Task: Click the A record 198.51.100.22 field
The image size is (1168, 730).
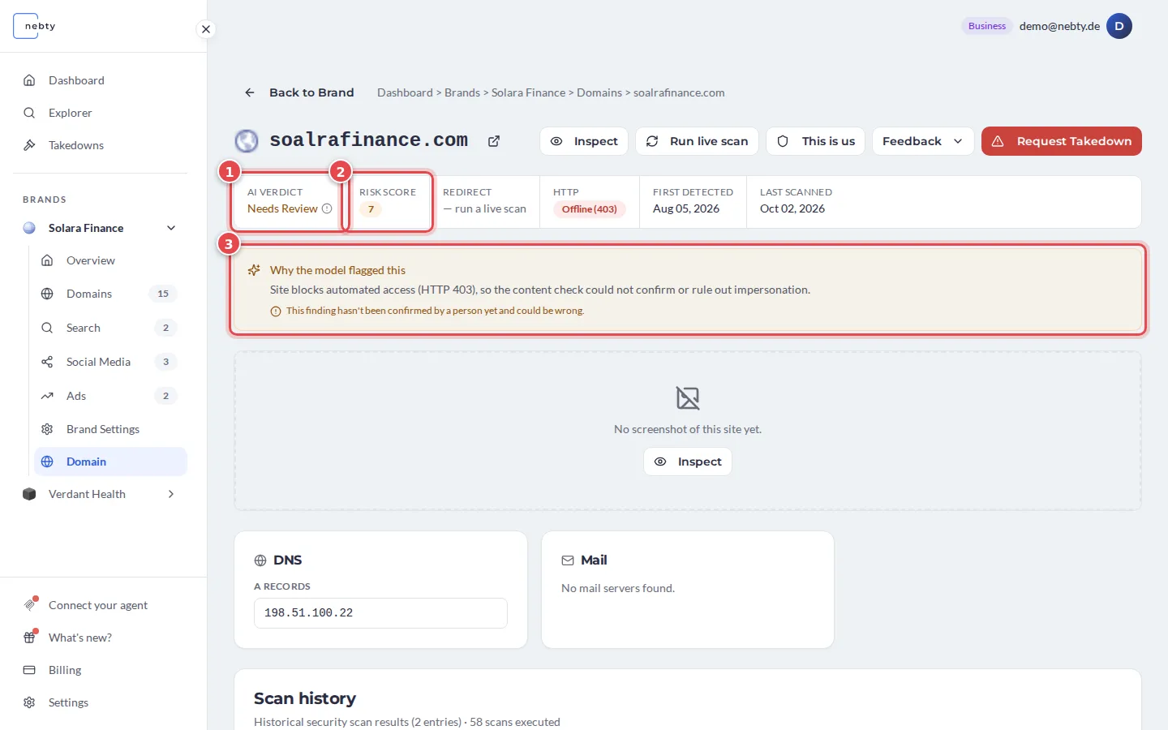Action: (x=380, y=613)
